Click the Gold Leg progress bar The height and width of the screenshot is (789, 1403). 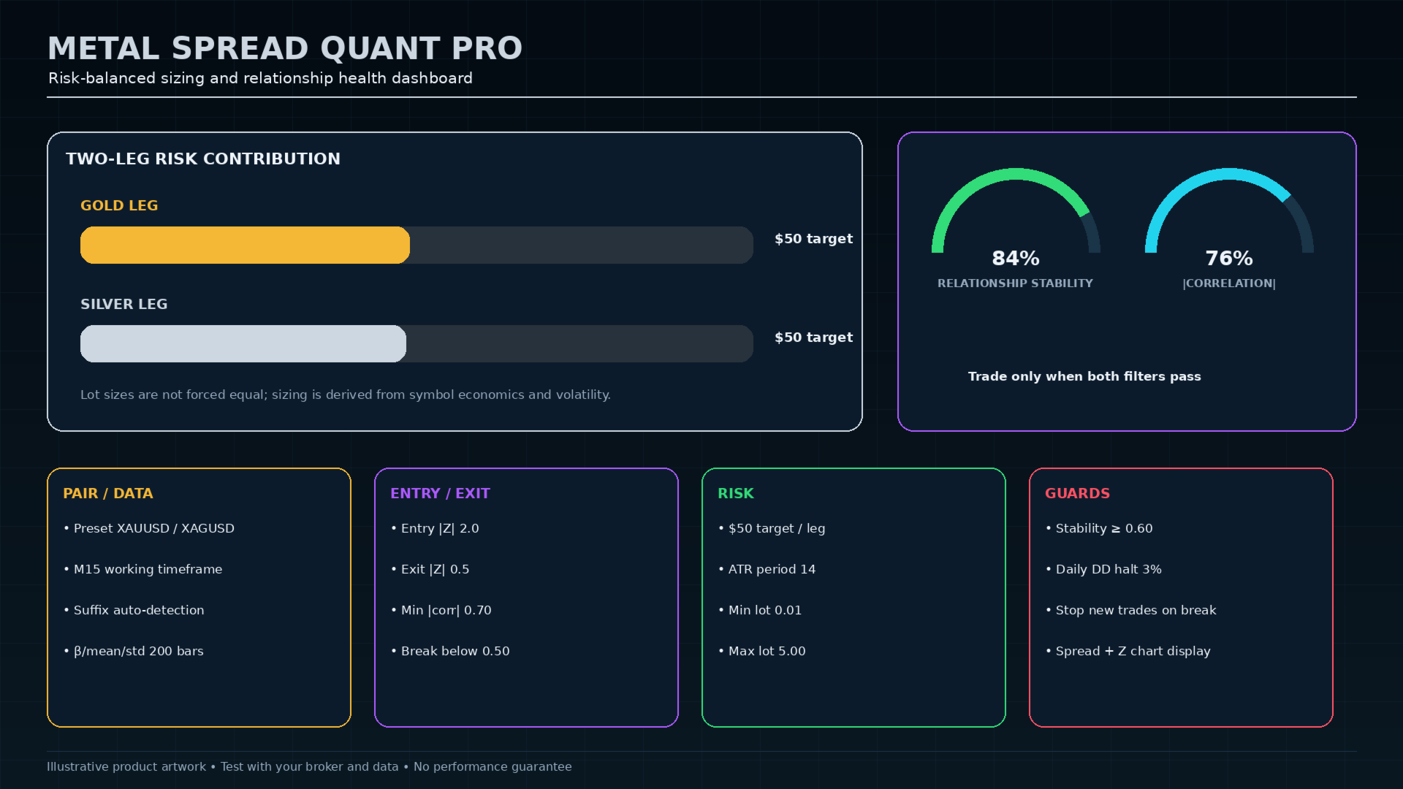tap(417, 245)
